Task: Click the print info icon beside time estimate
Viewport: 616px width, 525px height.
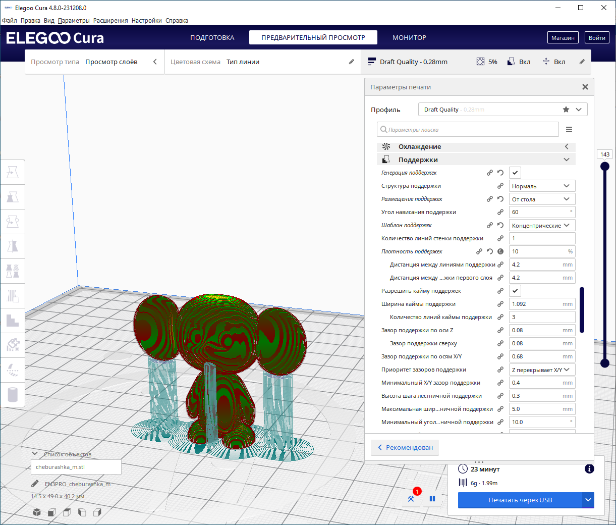Action: 589,469
